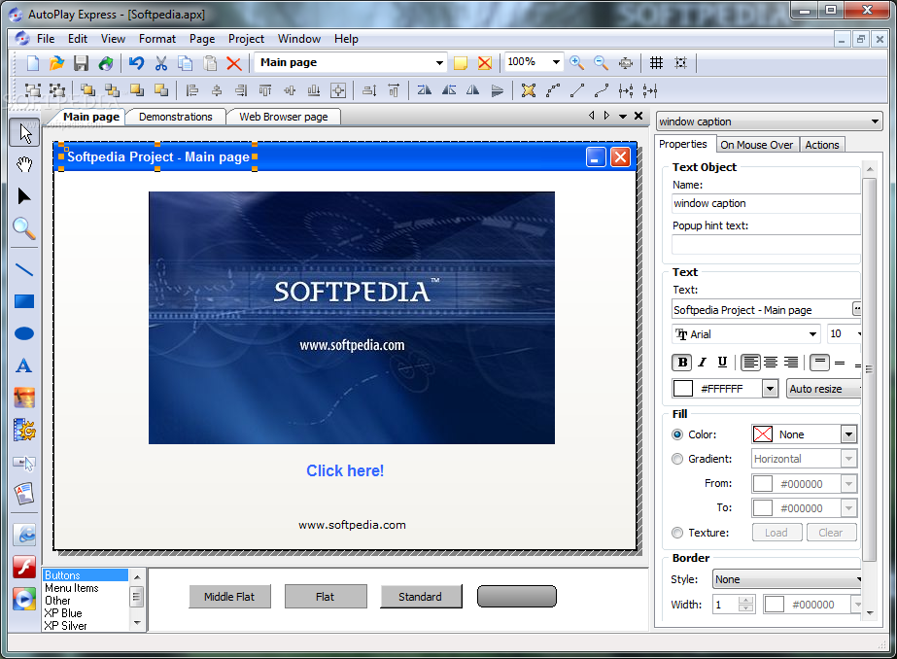
Task: Center align text in properties
Action: (x=771, y=363)
